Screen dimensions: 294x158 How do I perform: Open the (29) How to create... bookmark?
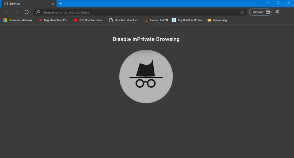click(x=89, y=20)
